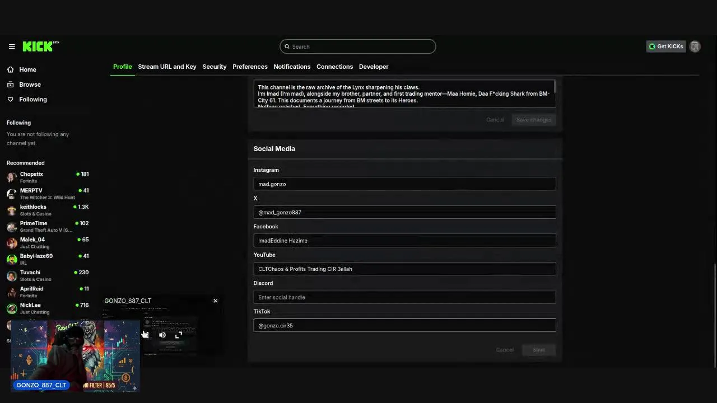Open the BabyHaze69 channel name

(36, 256)
